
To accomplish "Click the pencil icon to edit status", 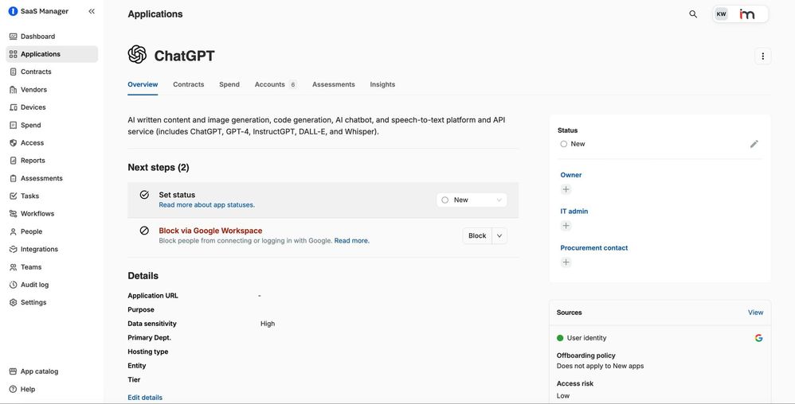I will click(x=754, y=144).
